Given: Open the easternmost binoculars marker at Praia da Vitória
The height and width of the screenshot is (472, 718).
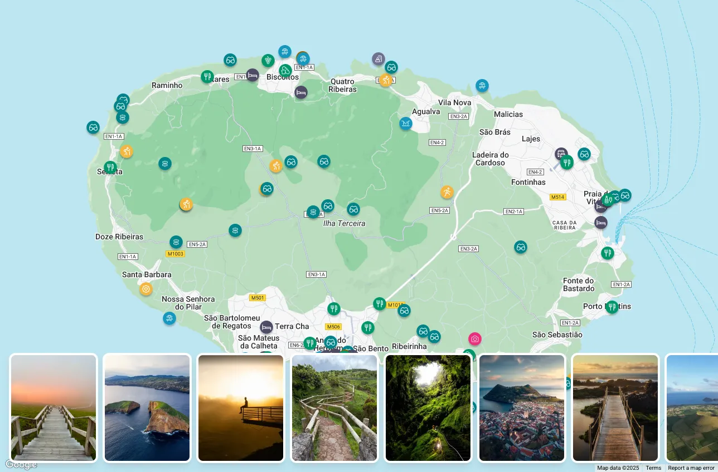Looking at the screenshot, I should coord(625,195).
